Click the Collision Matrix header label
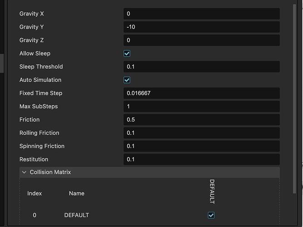The height and width of the screenshot is (227, 303). tap(50, 173)
